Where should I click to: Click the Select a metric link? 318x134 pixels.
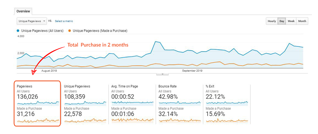click(64, 21)
